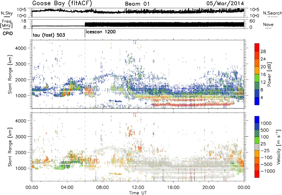The width and height of the screenshot is (282, 195).
Task: Click the '4000' tick in the Power panel
Action: coord(21,48)
